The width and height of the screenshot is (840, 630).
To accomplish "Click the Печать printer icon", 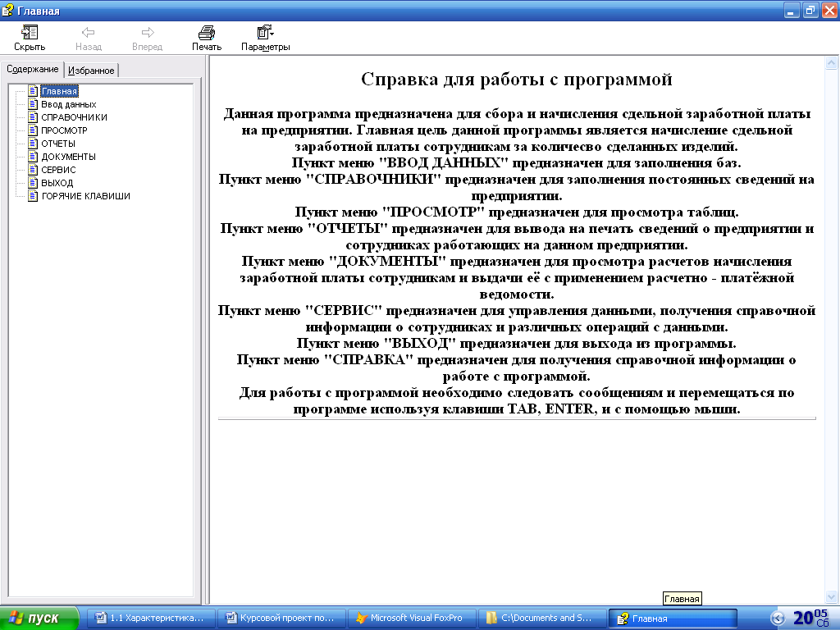I will 206,33.
